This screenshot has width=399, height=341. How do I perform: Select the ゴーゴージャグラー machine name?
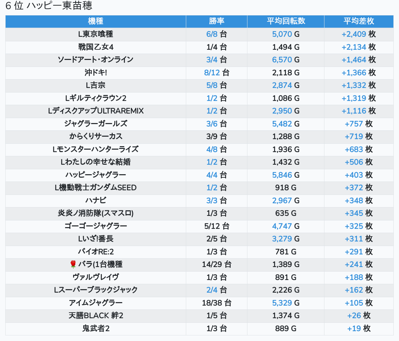pyautogui.click(x=96, y=226)
